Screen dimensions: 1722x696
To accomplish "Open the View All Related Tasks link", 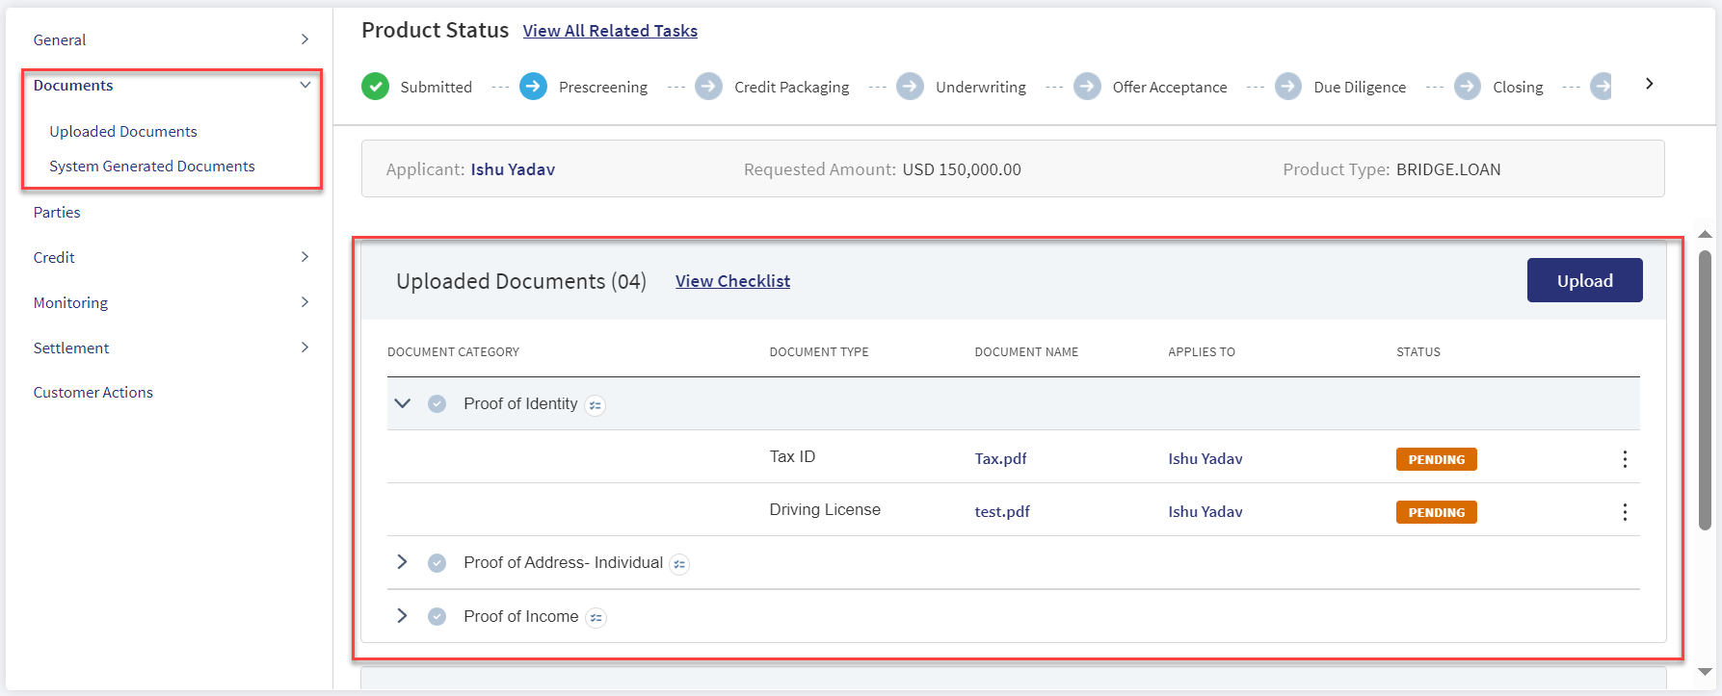I will 610,31.
